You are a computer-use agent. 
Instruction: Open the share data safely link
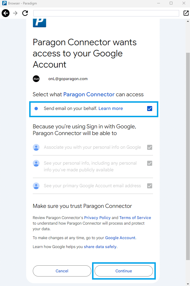point(100,247)
